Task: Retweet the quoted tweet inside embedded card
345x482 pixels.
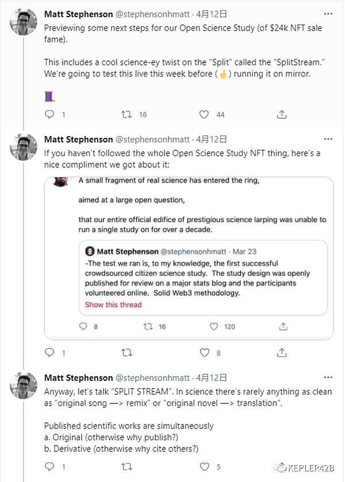Action: (148, 326)
